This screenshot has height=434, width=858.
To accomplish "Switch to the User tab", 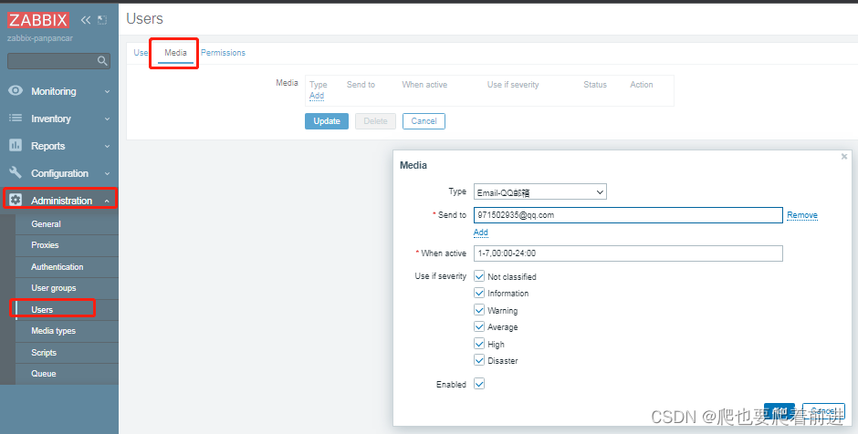I will tap(141, 53).
